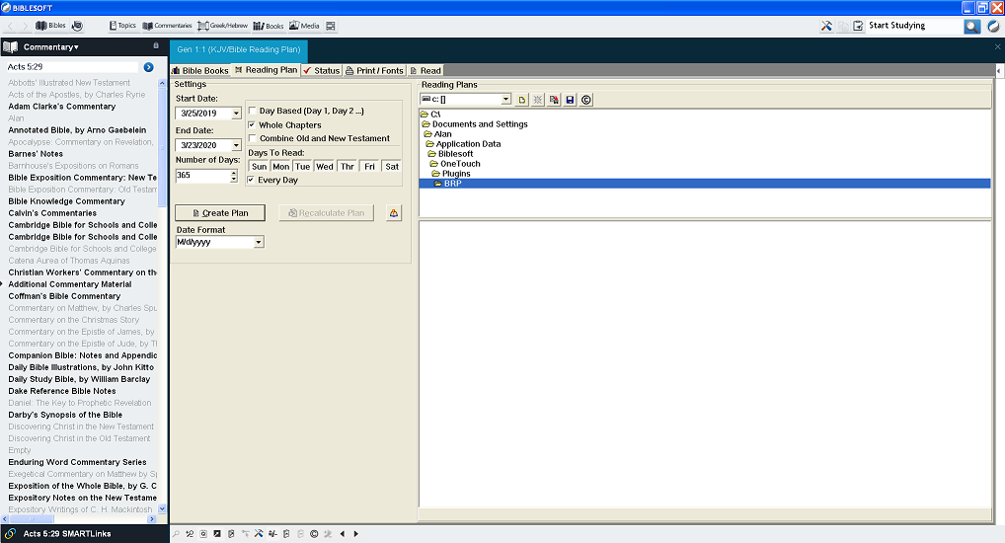This screenshot has width=1005, height=543.
Task: Toggle the Wed day button
Action: [x=325, y=167]
